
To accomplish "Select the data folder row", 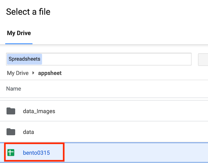I will (x=104, y=132).
